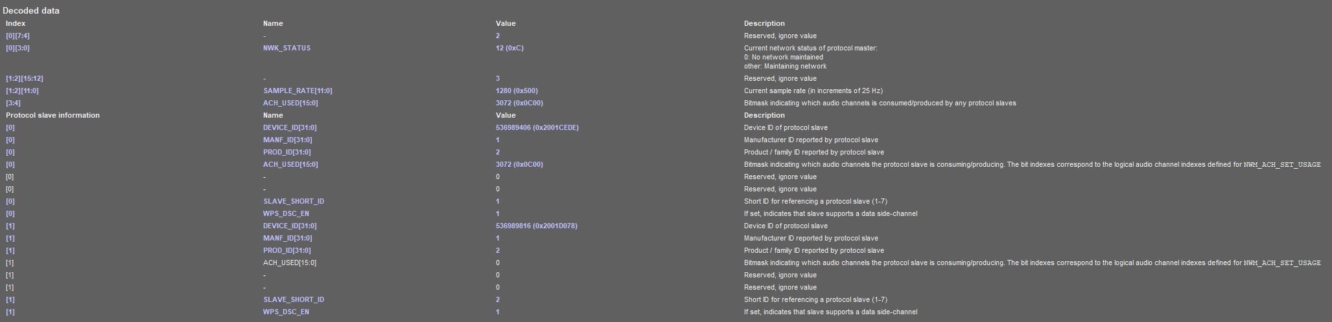Click the Decoded data heading

click(x=31, y=11)
